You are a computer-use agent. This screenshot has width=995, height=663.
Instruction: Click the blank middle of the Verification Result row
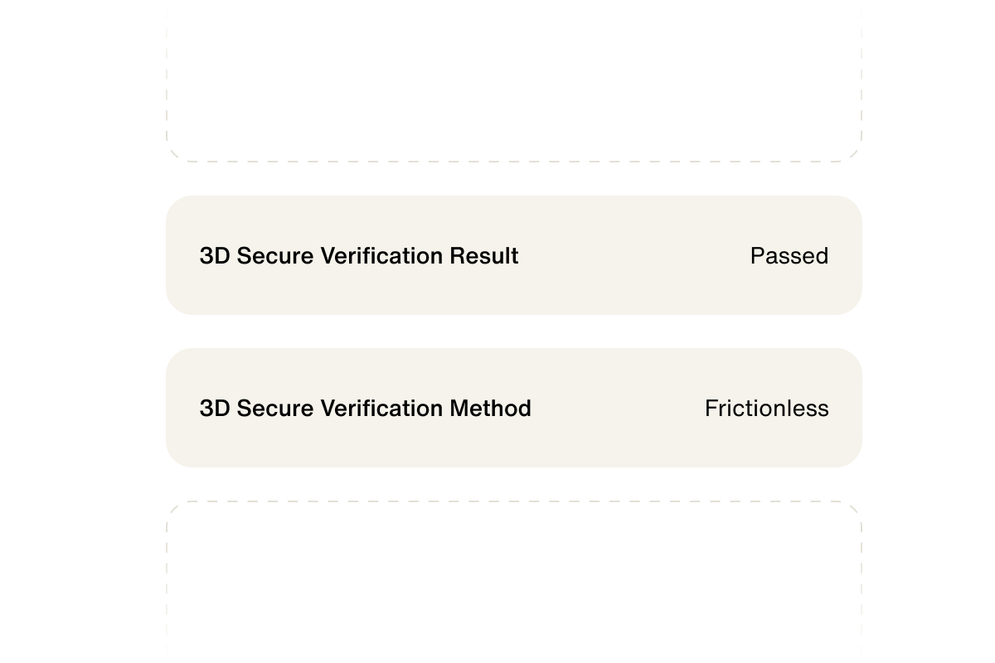tap(634, 256)
